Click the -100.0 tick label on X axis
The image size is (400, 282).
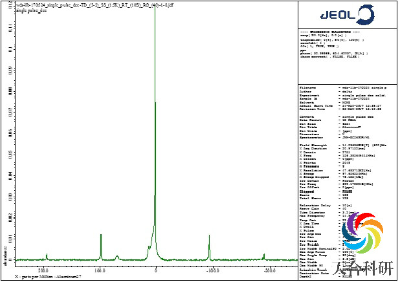(x=211, y=269)
